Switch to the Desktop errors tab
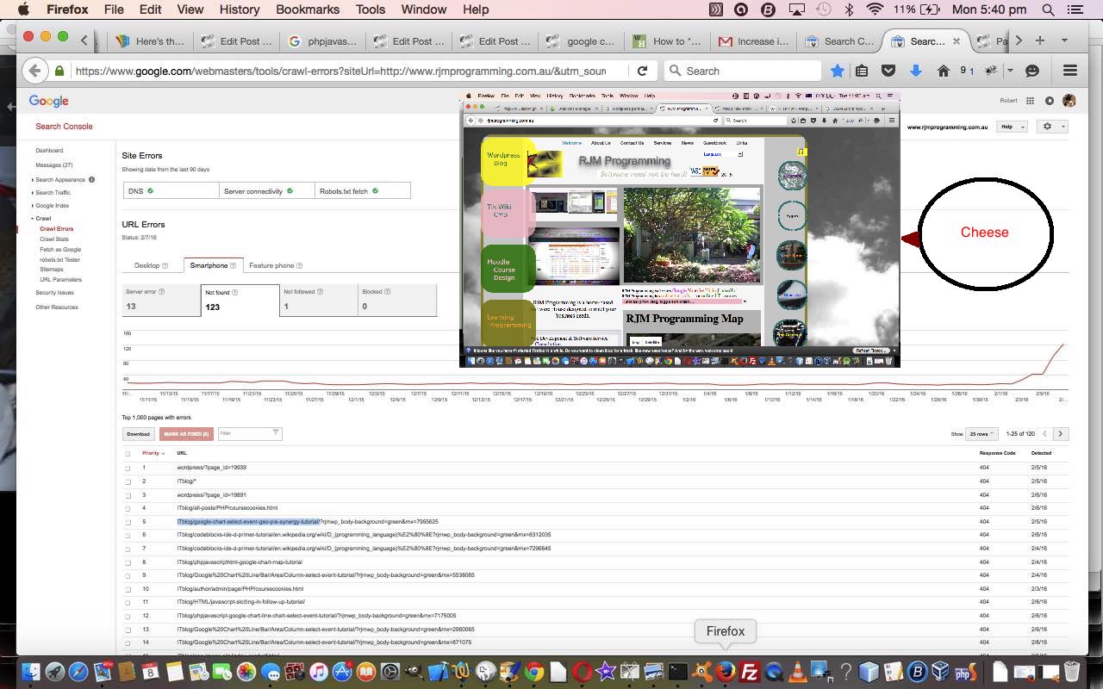Image resolution: width=1103 pixels, height=689 pixels. [152, 265]
